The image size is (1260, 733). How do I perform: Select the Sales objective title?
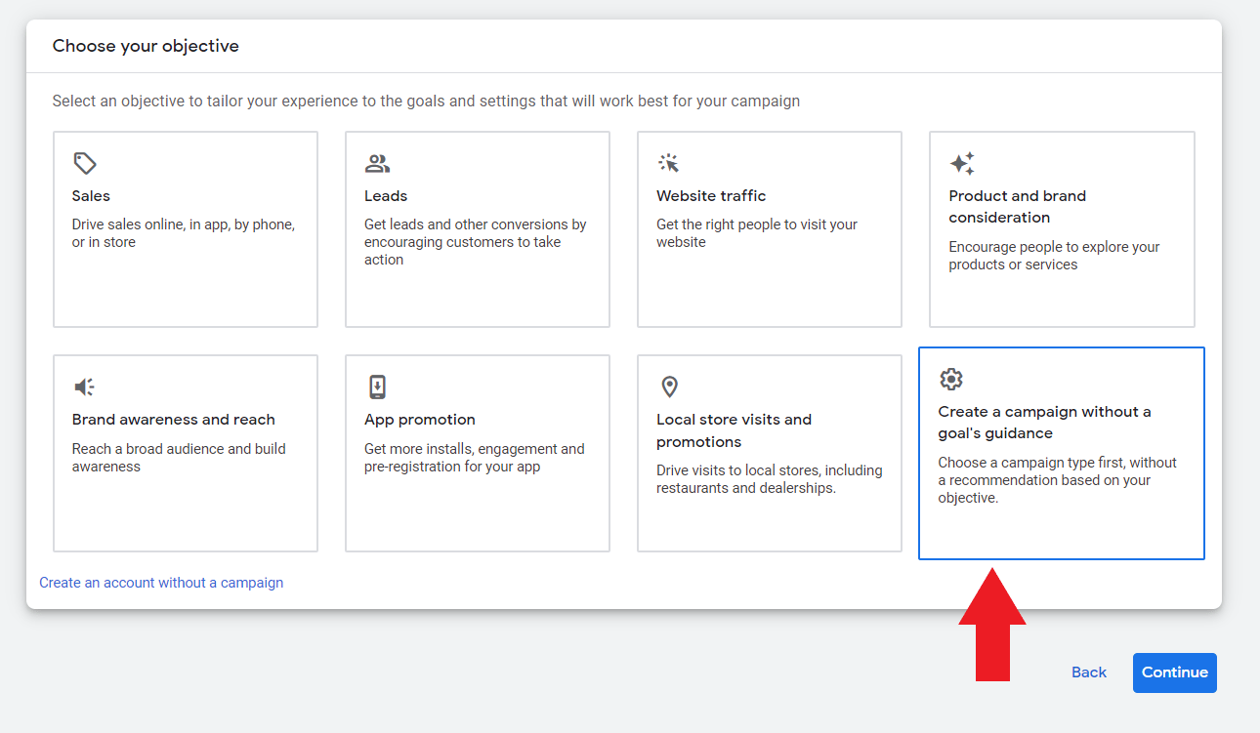91,196
